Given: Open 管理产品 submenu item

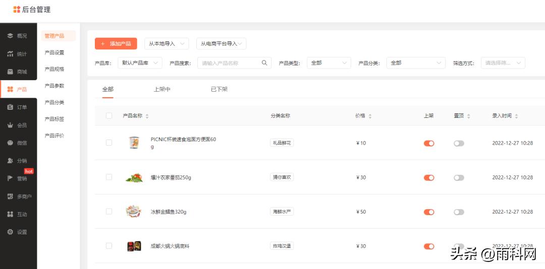Looking at the screenshot, I should click(x=59, y=36).
